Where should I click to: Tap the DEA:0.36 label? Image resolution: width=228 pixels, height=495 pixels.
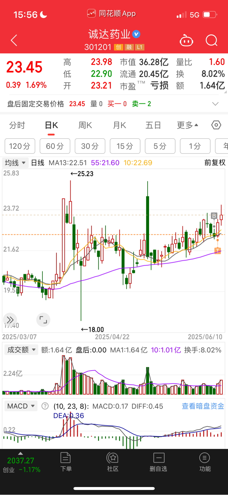tap(69, 416)
